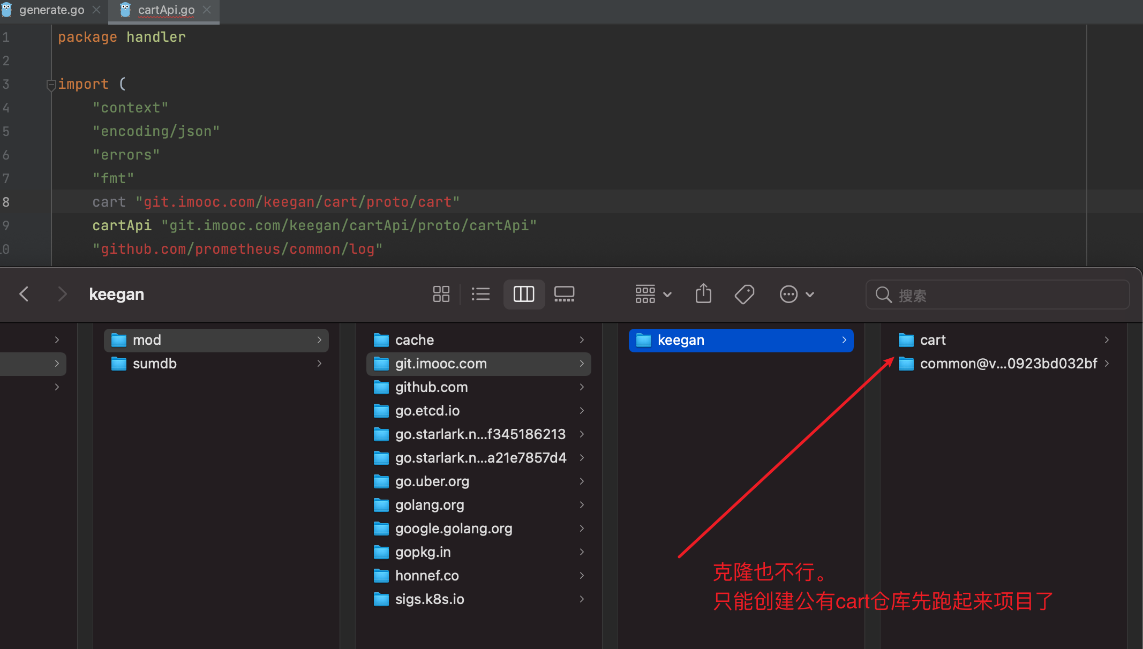This screenshot has width=1143, height=649.
Task: Open the grouping options dropdown
Action: (x=652, y=294)
